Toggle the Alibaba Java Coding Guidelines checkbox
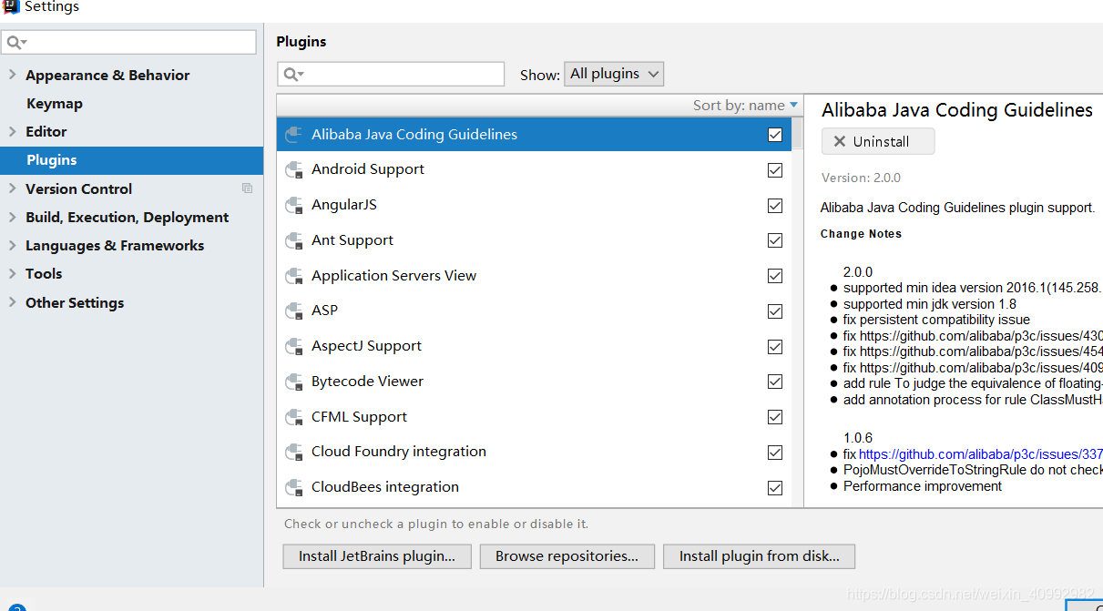 point(775,135)
